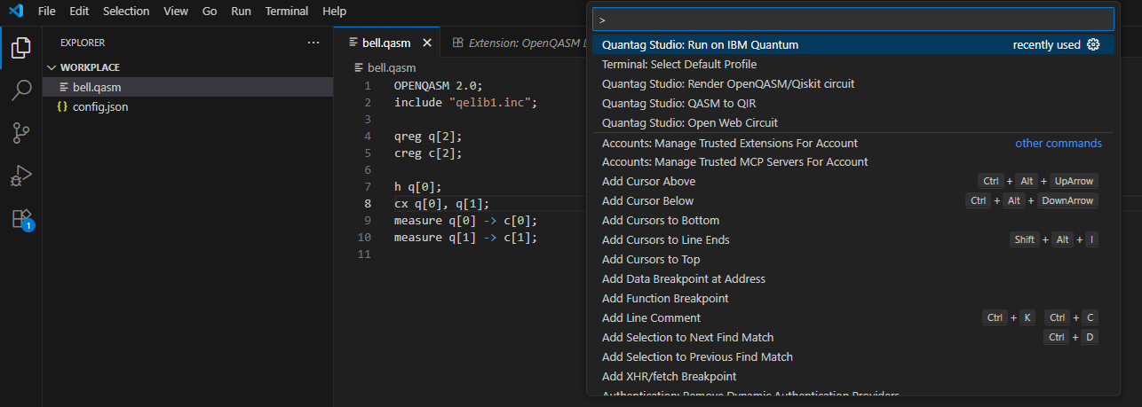Choose 'Quantag Studio: QASM to QIR' command

678,103
